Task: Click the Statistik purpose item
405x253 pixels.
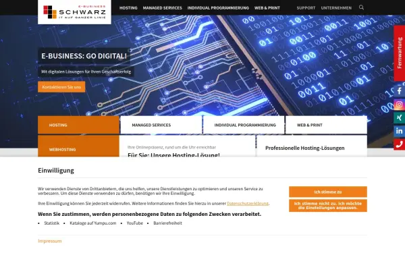Action: coord(52,223)
